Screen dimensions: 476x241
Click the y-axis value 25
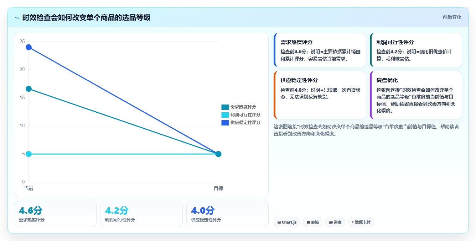click(x=22, y=42)
